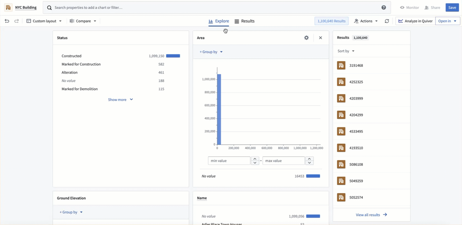Open the Sort by dropdown
462x225 pixels.
[346, 51]
